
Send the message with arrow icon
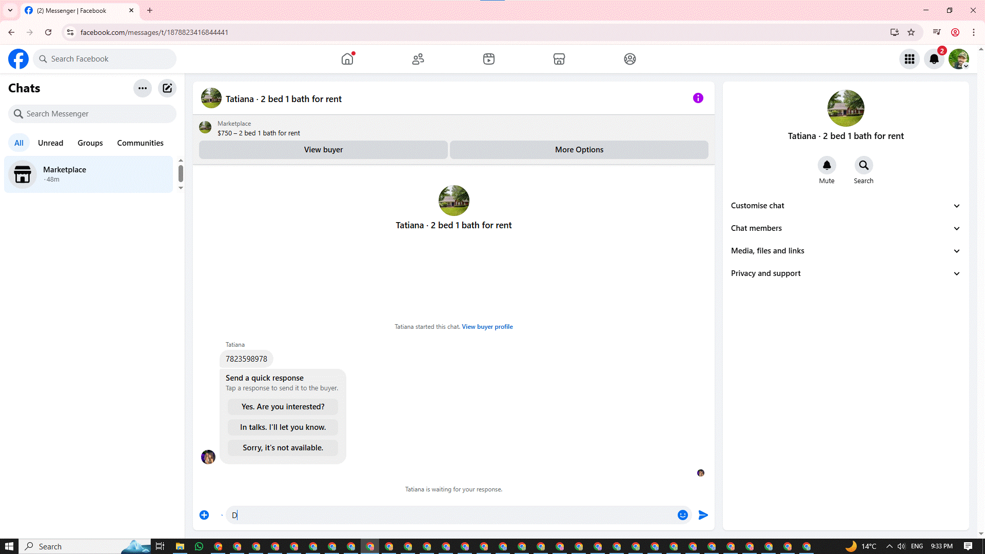pos(703,515)
